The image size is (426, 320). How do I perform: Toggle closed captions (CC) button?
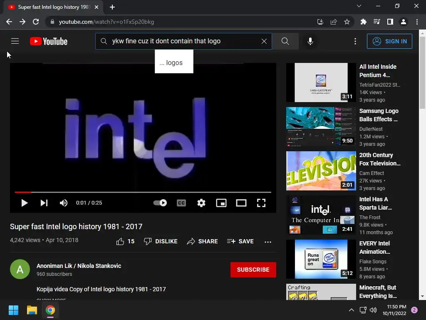(x=181, y=203)
